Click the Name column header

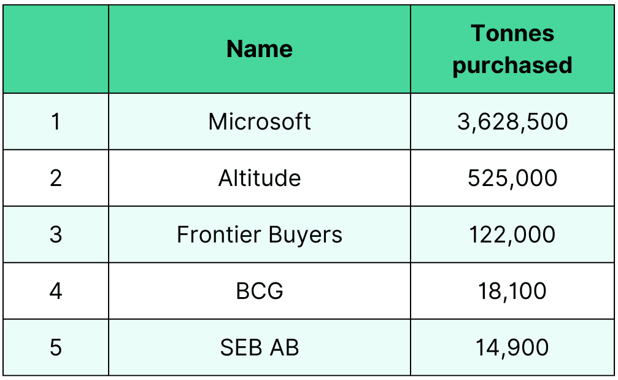[259, 49]
